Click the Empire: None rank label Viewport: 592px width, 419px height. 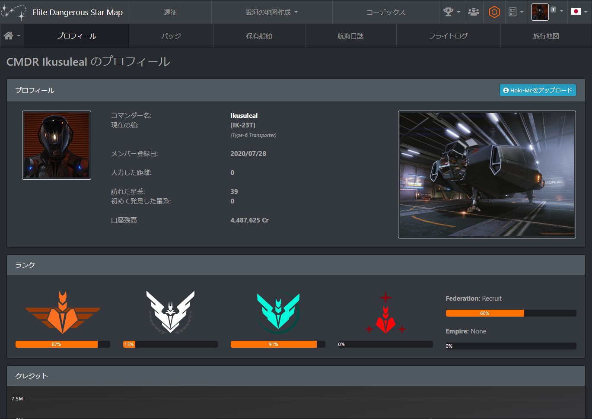[x=466, y=331]
